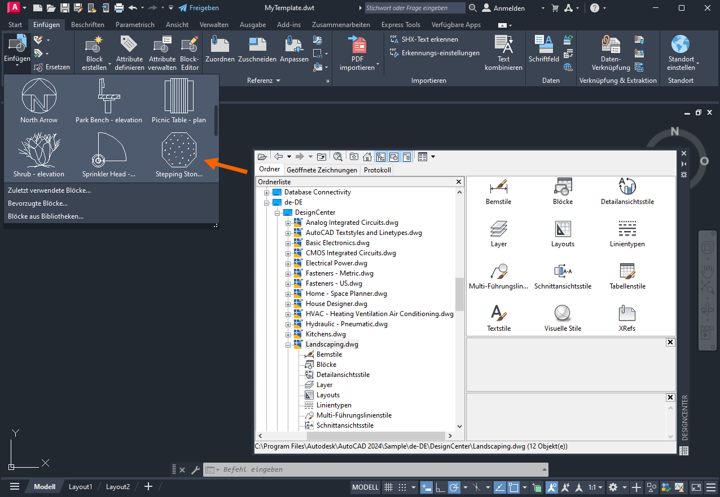This screenshot has height=497, width=720.
Task: Click the search input Stichwort oder Frage
Action: 414,8
